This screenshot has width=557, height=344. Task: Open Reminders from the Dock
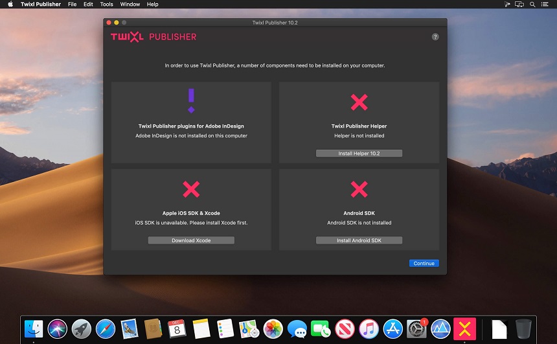pyautogui.click(x=225, y=328)
